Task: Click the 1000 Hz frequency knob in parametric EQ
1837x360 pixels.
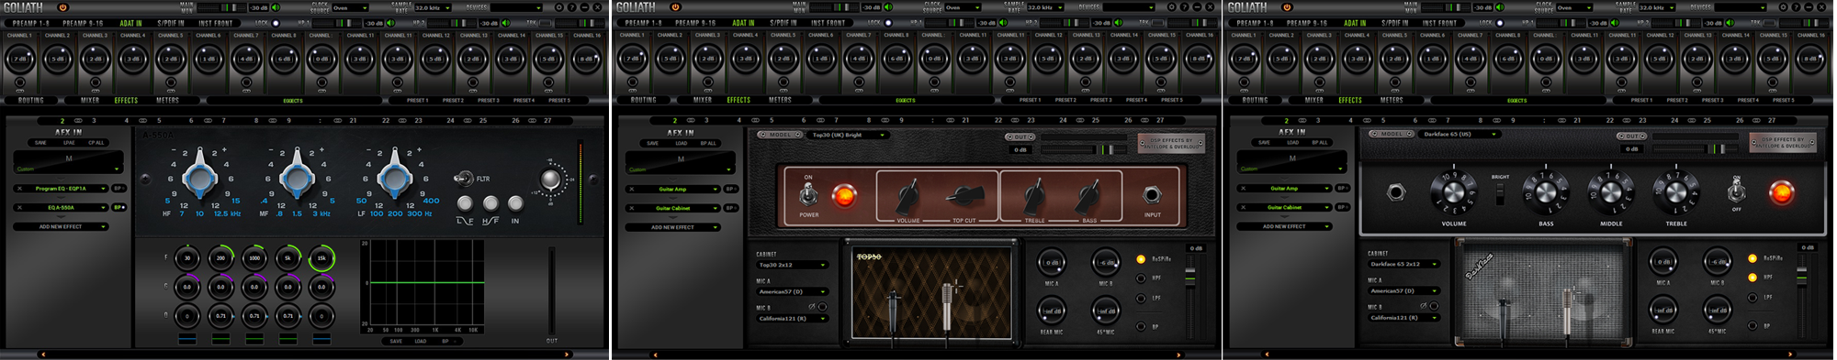Action: point(254,258)
